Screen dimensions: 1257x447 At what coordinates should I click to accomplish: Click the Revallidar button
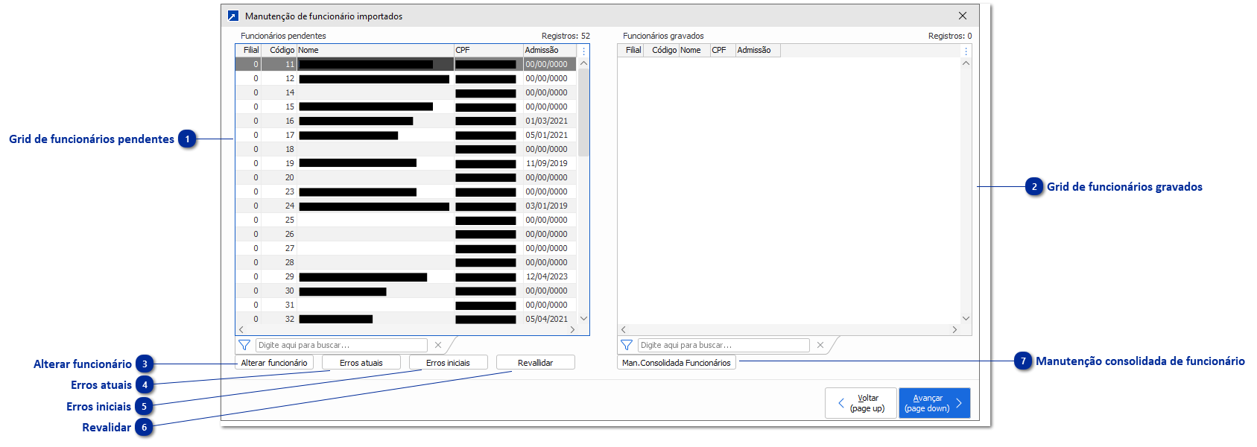[x=536, y=363]
